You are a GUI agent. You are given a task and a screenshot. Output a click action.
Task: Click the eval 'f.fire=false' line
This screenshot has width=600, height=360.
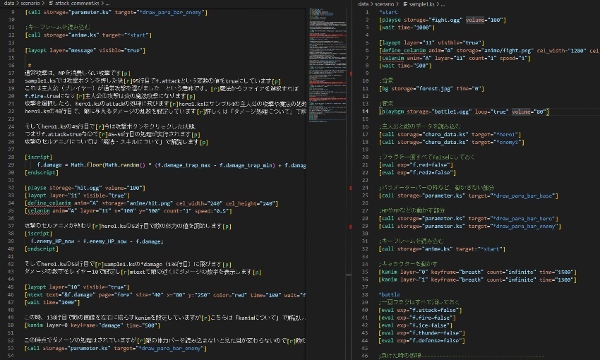[417, 318]
